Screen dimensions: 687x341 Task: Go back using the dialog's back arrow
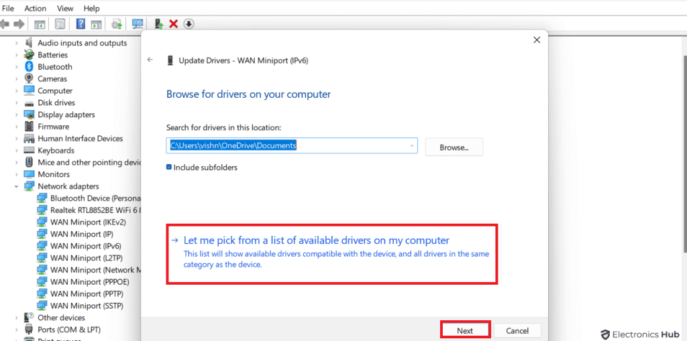150,60
